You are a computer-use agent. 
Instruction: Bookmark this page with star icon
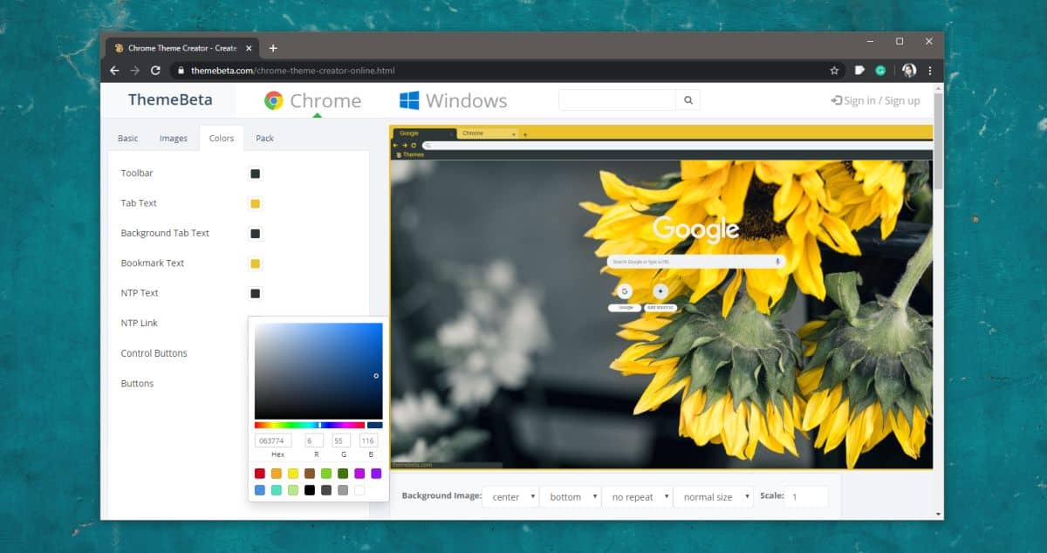pyautogui.click(x=834, y=71)
